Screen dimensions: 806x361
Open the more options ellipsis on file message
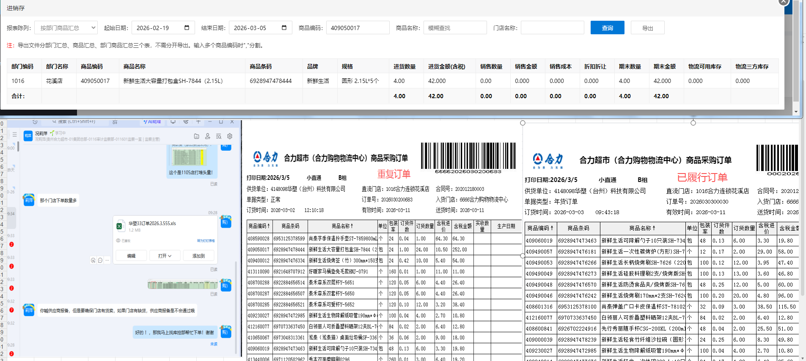[x=107, y=260]
